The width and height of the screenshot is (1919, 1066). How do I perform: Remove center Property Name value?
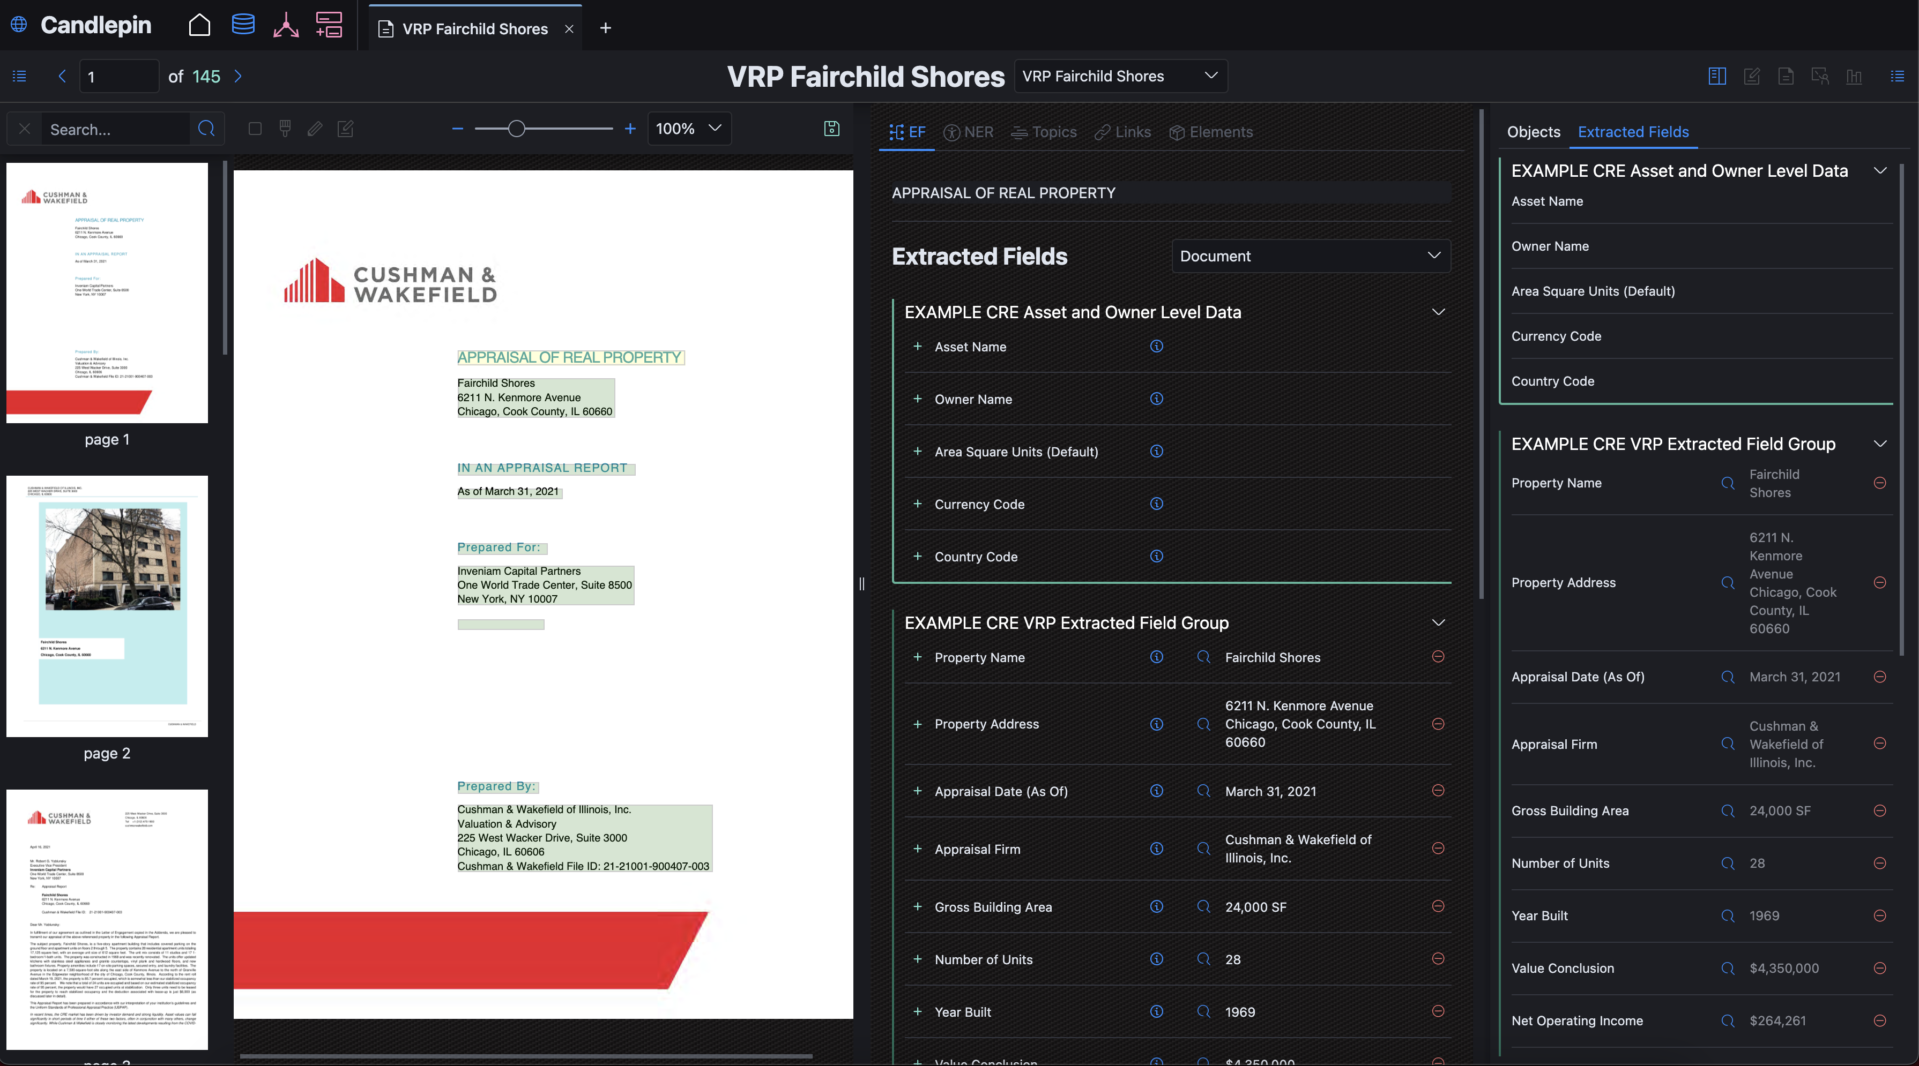pyautogui.click(x=1438, y=656)
